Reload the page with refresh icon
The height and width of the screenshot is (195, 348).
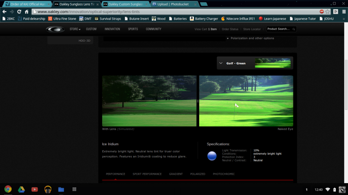point(19,12)
